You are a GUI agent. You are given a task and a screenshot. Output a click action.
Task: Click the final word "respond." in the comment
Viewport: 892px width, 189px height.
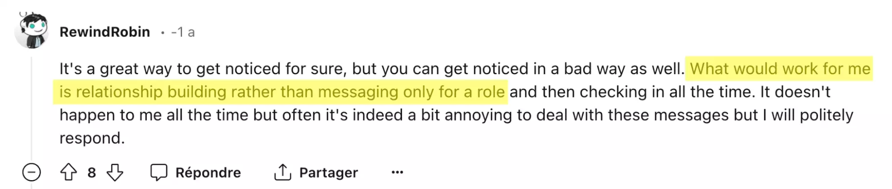(92, 138)
